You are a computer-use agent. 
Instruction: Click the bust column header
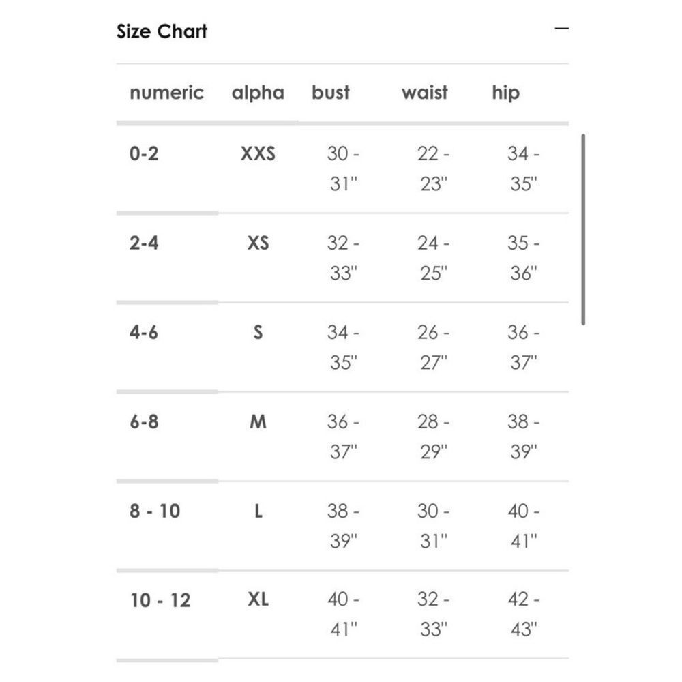(331, 92)
